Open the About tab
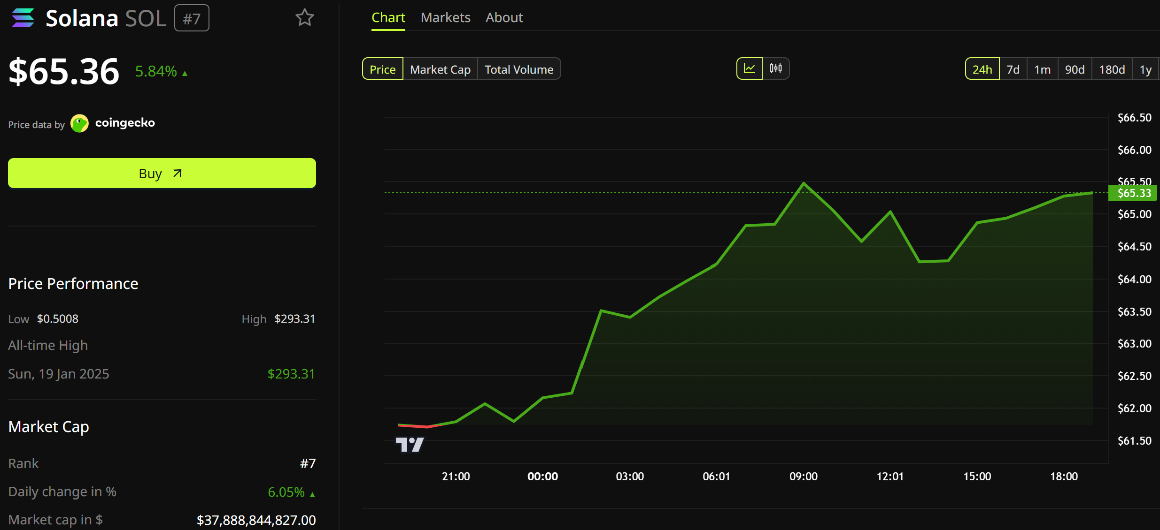Screen dimensions: 1160x530 click(x=504, y=18)
